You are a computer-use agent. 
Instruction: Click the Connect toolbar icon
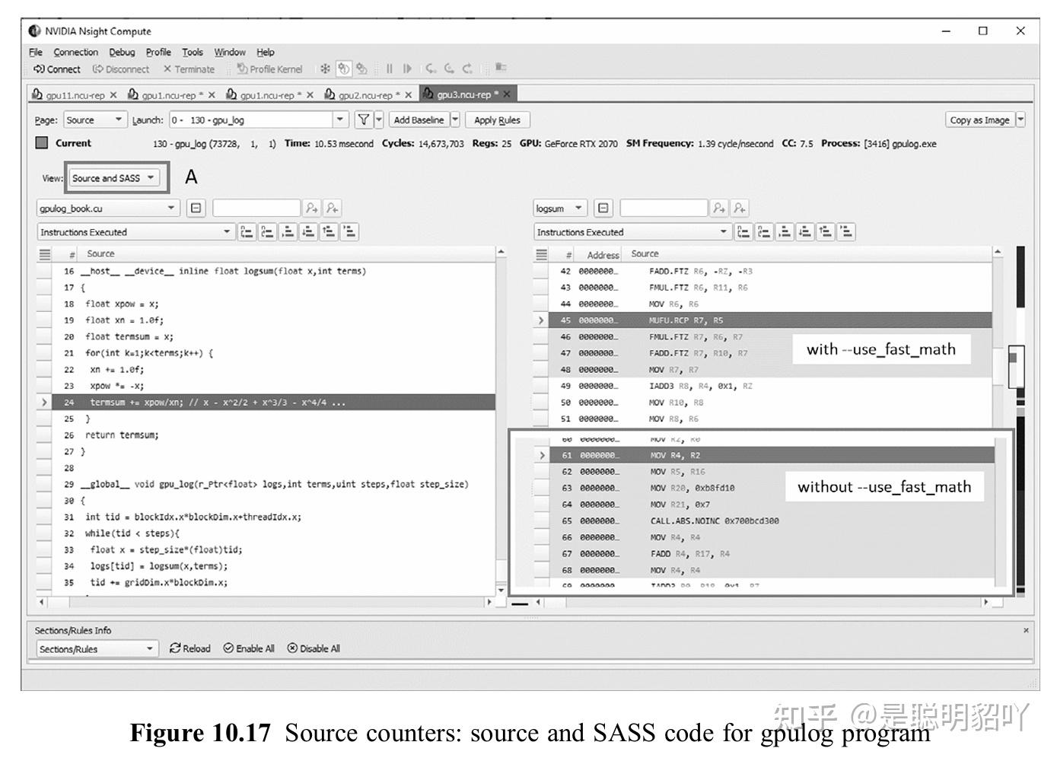click(39, 69)
